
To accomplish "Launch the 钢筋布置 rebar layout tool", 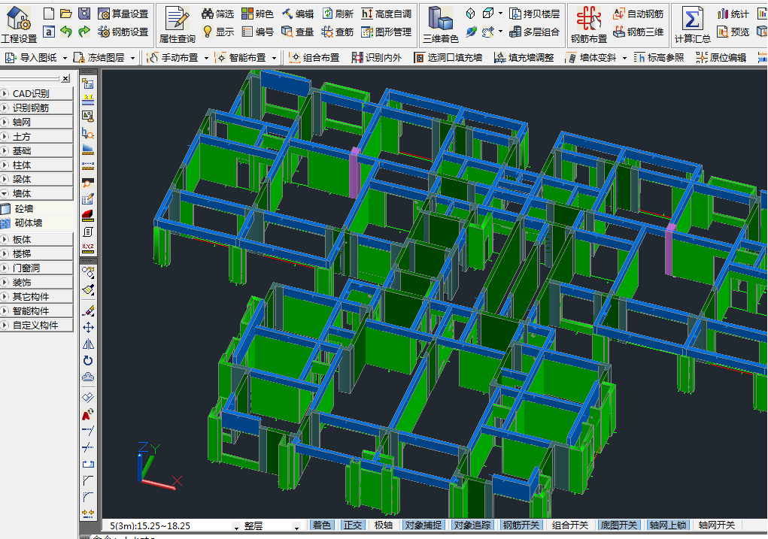I will (x=589, y=24).
